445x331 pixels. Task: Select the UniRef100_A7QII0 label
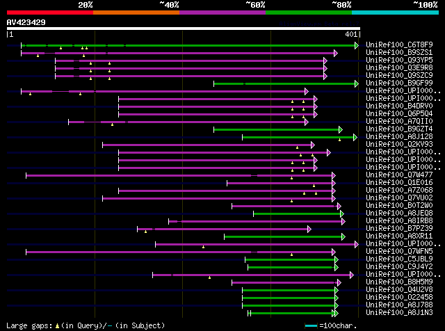399,121
